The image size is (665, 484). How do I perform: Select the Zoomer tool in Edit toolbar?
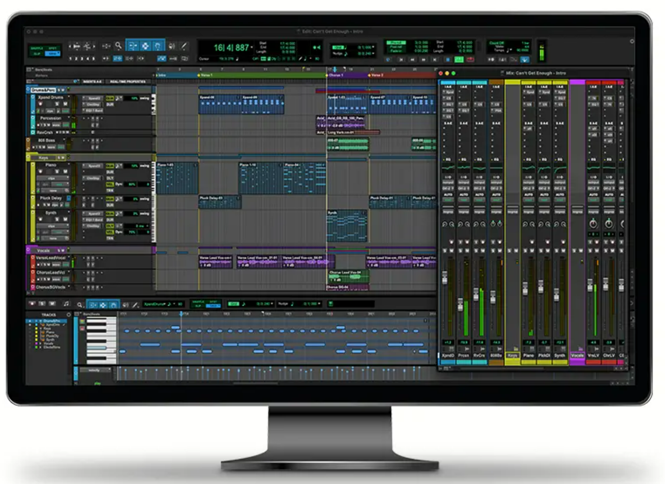pyautogui.click(x=119, y=46)
